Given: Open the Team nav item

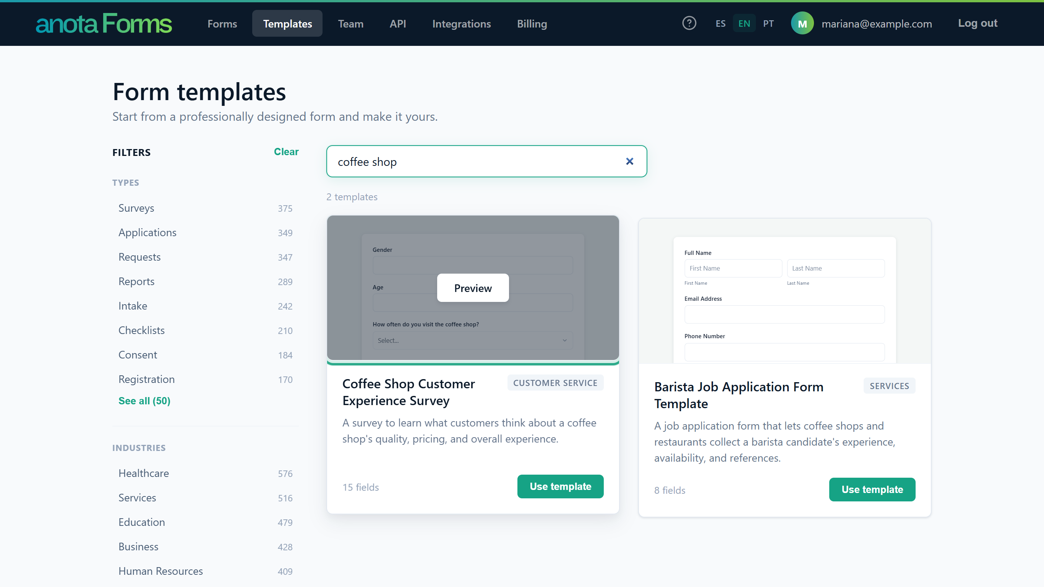Looking at the screenshot, I should 350,24.
